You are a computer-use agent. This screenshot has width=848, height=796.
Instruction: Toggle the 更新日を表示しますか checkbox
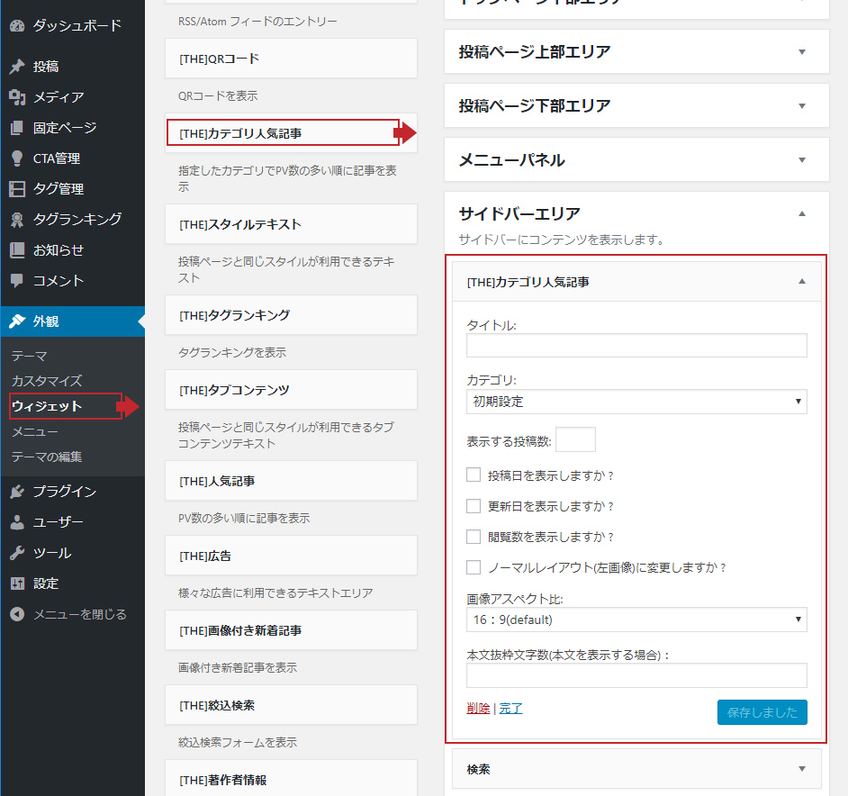point(474,506)
